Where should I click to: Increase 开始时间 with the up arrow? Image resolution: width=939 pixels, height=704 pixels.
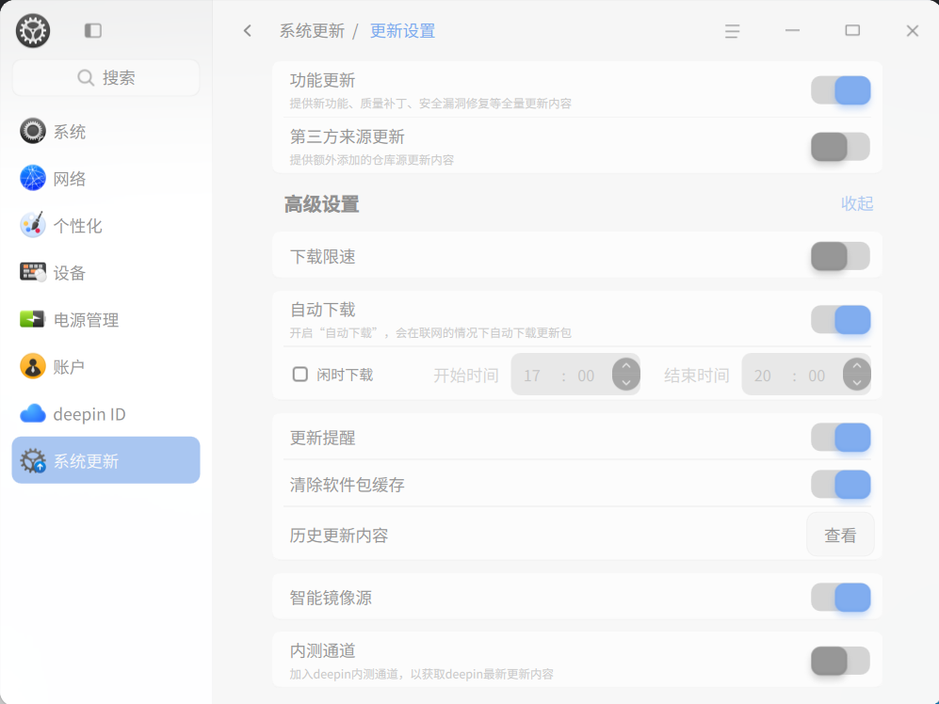[x=625, y=366]
